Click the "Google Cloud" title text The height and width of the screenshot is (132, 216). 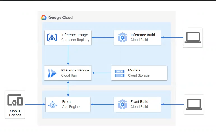(x=60, y=18)
